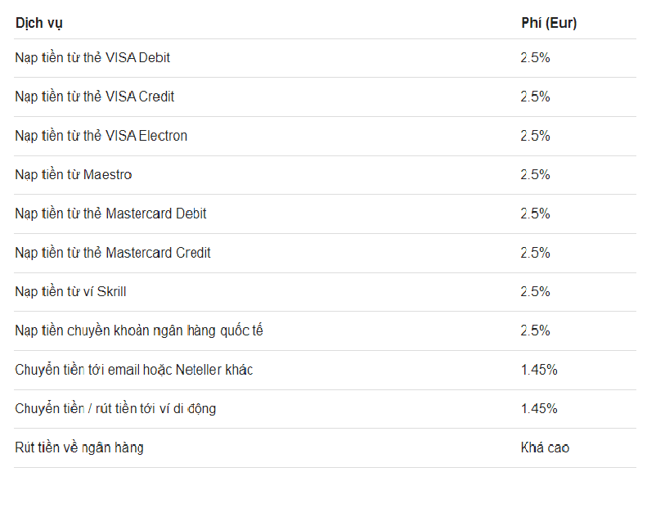The image size is (656, 526).
Task: Select the 'Nạp tiền từ thẻ Mastercard Credit' row
Action: [325, 254]
